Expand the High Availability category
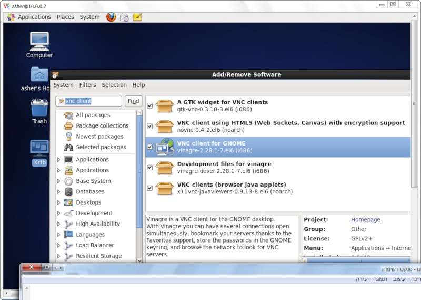Image resolution: width=421 pixels, height=300 pixels. [x=59, y=224]
